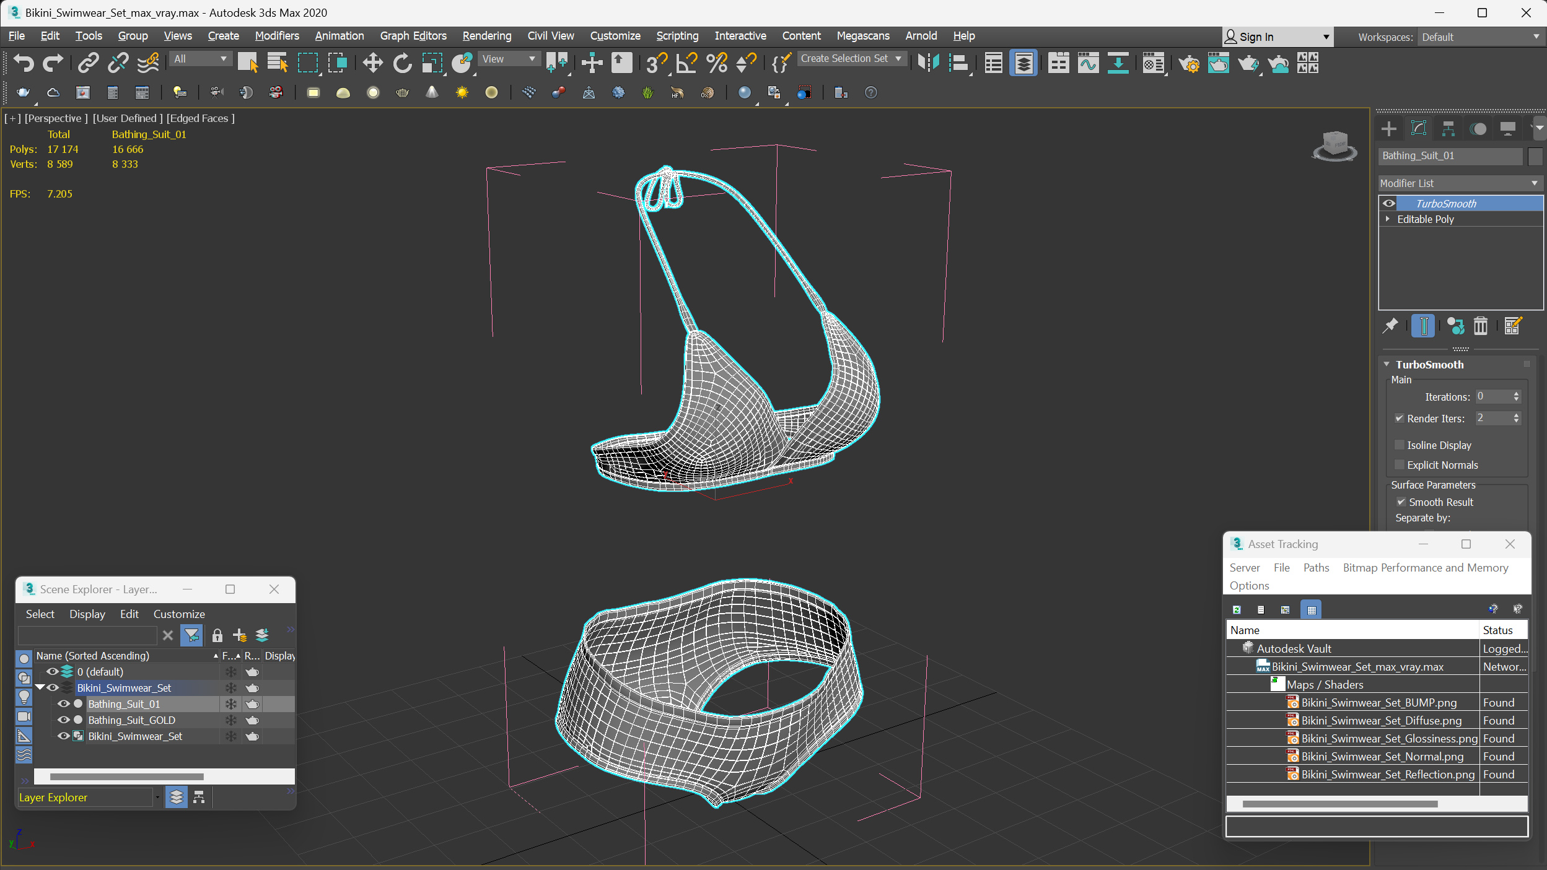Image resolution: width=1547 pixels, height=870 pixels.
Task: Increment the TurboSmooth Iterations stepper
Action: tap(1517, 393)
